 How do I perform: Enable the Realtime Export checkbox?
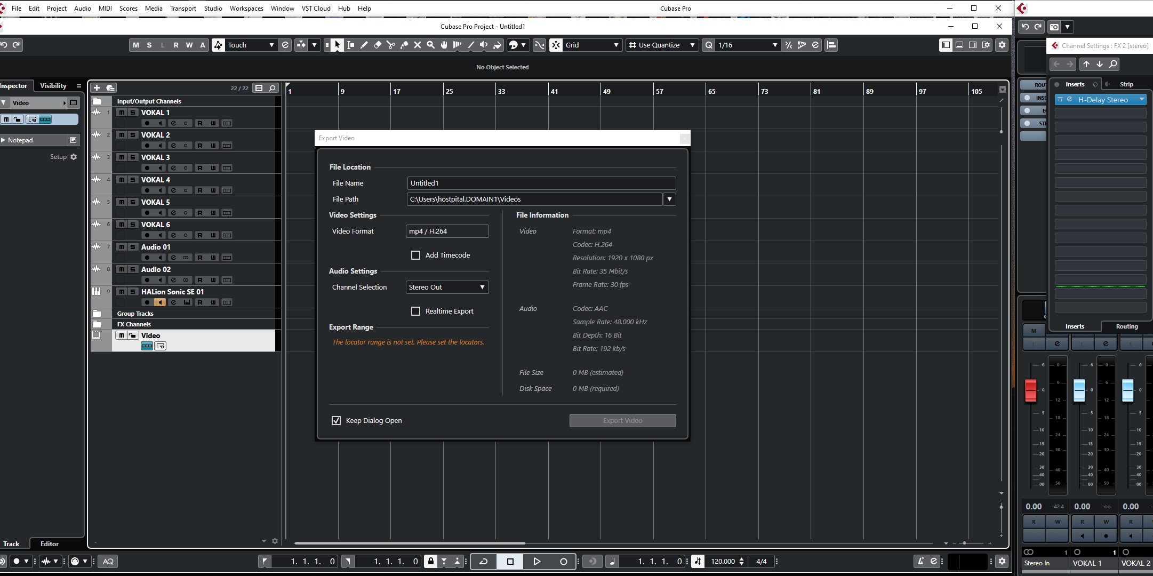pyautogui.click(x=415, y=311)
